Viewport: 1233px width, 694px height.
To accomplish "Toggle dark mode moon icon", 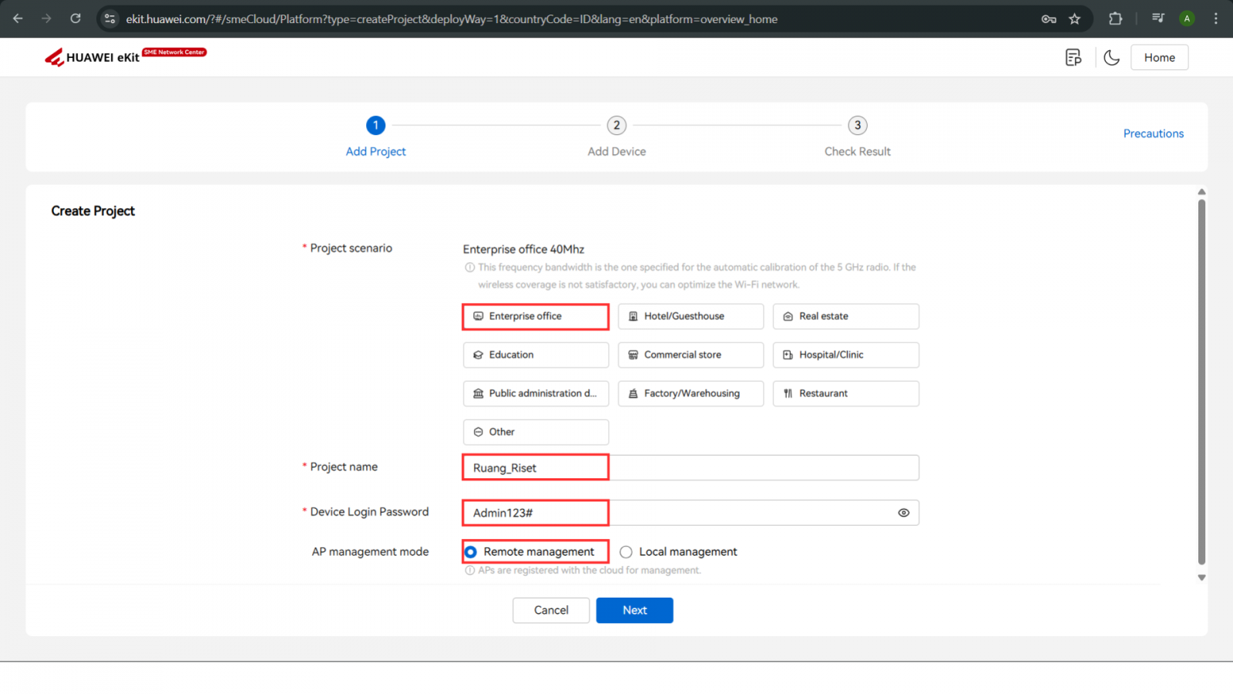I will coord(1111,58).
